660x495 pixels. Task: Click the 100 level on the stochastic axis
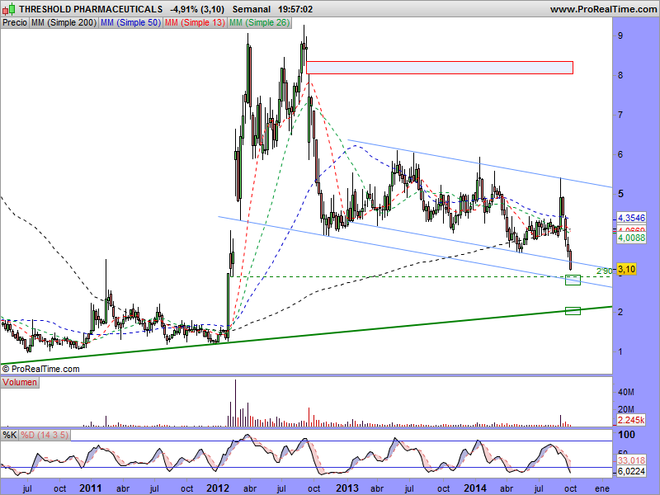(x=625, y=435)
